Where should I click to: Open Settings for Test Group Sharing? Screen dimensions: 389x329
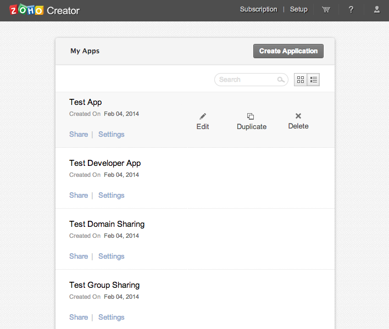click(111, 317)
